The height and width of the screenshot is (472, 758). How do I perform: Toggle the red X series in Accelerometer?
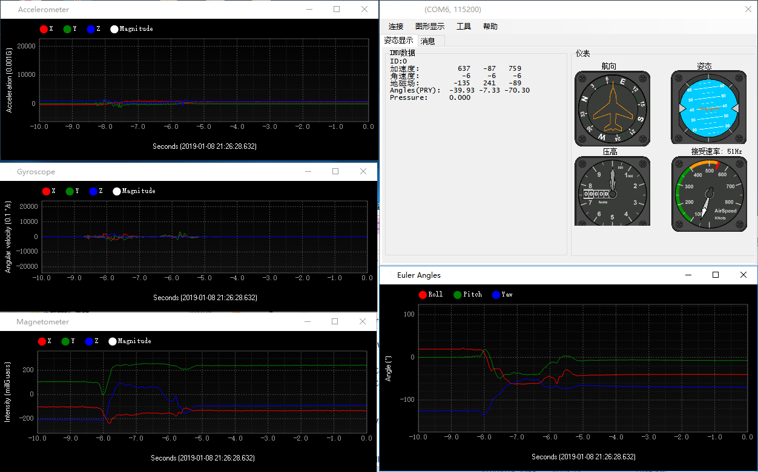coord(46,29)
